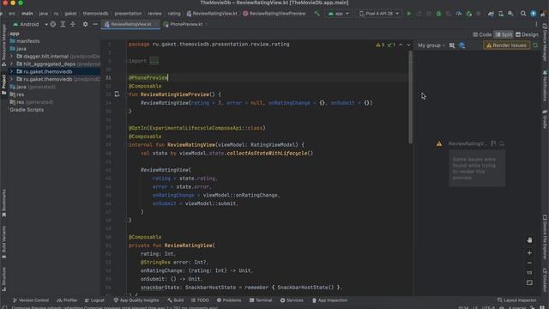Open SDK Manager icon in top toolbar
The height and width of the screenshot is (309, 549).
pyautogui.click(x=511, y=14)
